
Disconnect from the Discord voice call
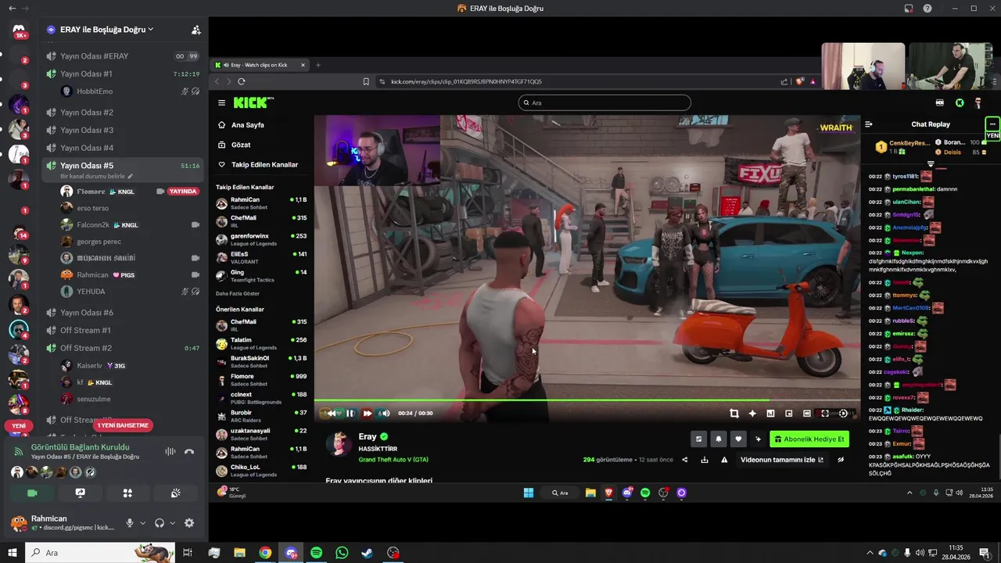tap(188, 451)
